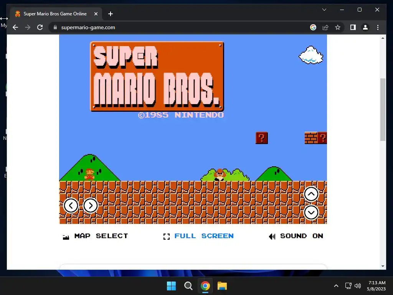Open File Explorer from taskbar

point(222,286)
